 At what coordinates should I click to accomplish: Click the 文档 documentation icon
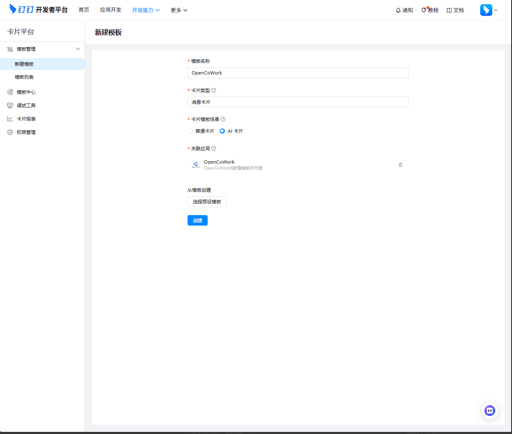pyautogui.click(x=449, y=10)
